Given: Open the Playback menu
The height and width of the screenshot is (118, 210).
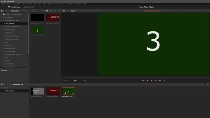Looking at the screenshot, I should click(51, 4).
